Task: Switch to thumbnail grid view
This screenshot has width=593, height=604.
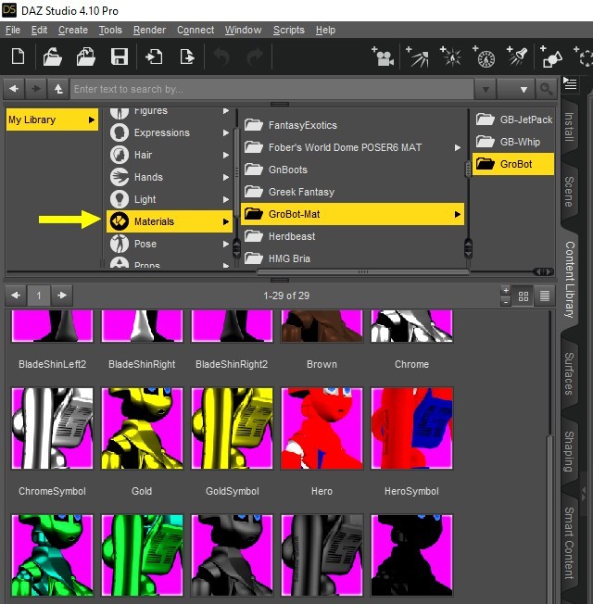Action: tap(524, 296)
